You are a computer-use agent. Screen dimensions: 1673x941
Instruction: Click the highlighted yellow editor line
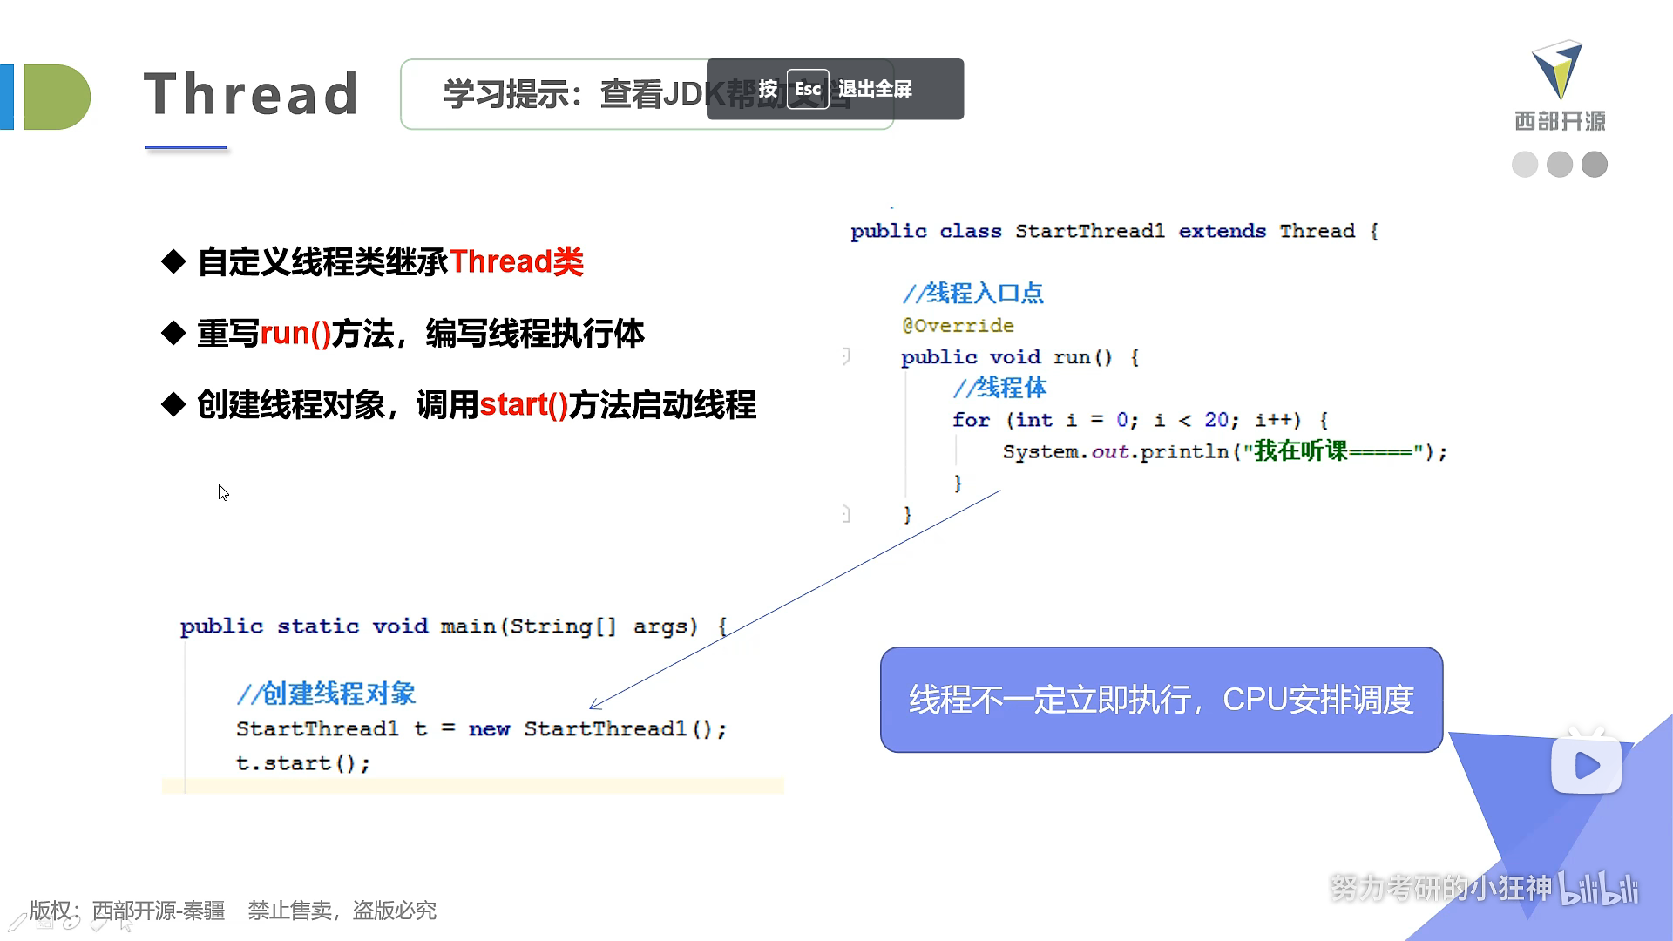click(x=472, y=786)
